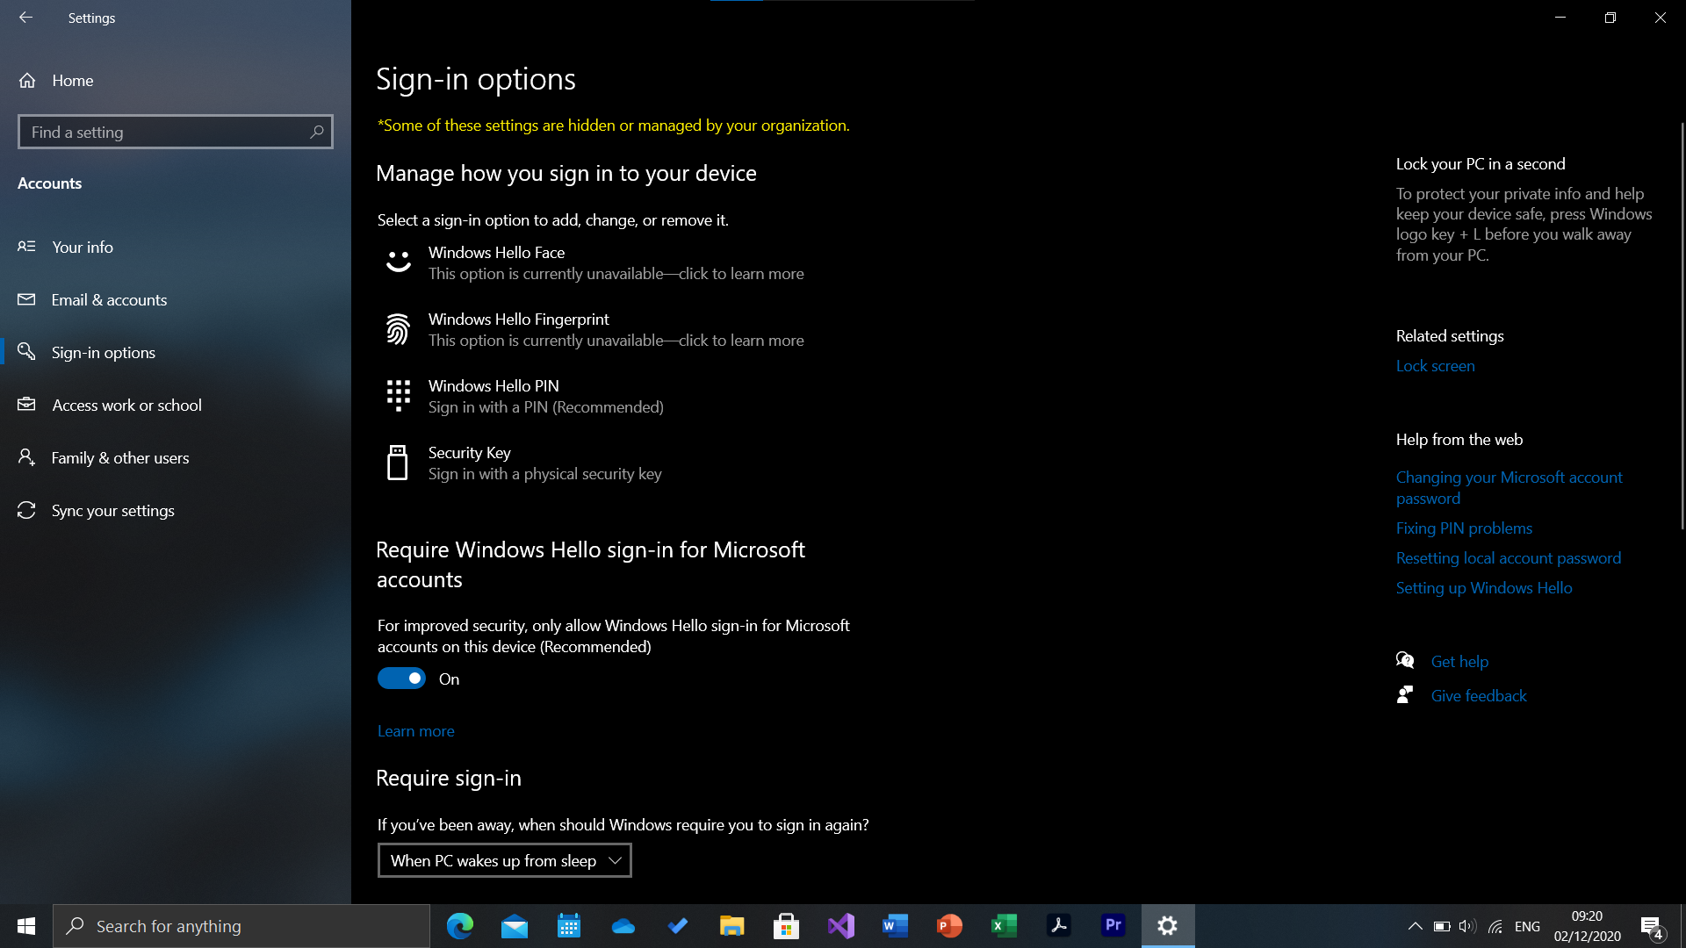Launch PowerPoint from the taskbar
The height and width of the screenshot is (948, 1686).
click(x=950, y=926)
